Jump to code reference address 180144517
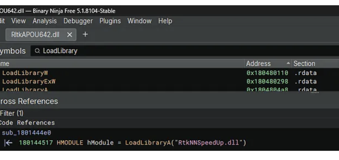339x160 pixels. coord(36,143)
